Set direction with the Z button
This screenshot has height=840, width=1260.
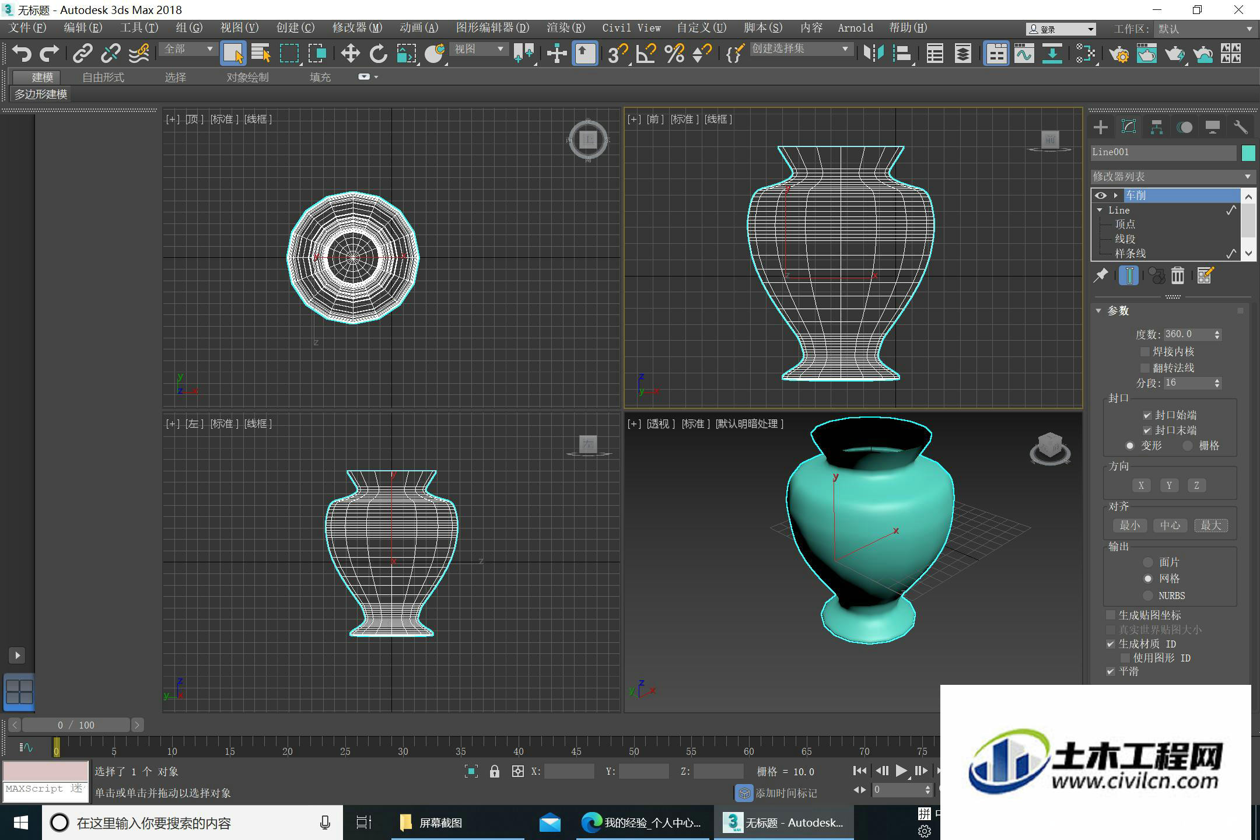pos(1196,485)
